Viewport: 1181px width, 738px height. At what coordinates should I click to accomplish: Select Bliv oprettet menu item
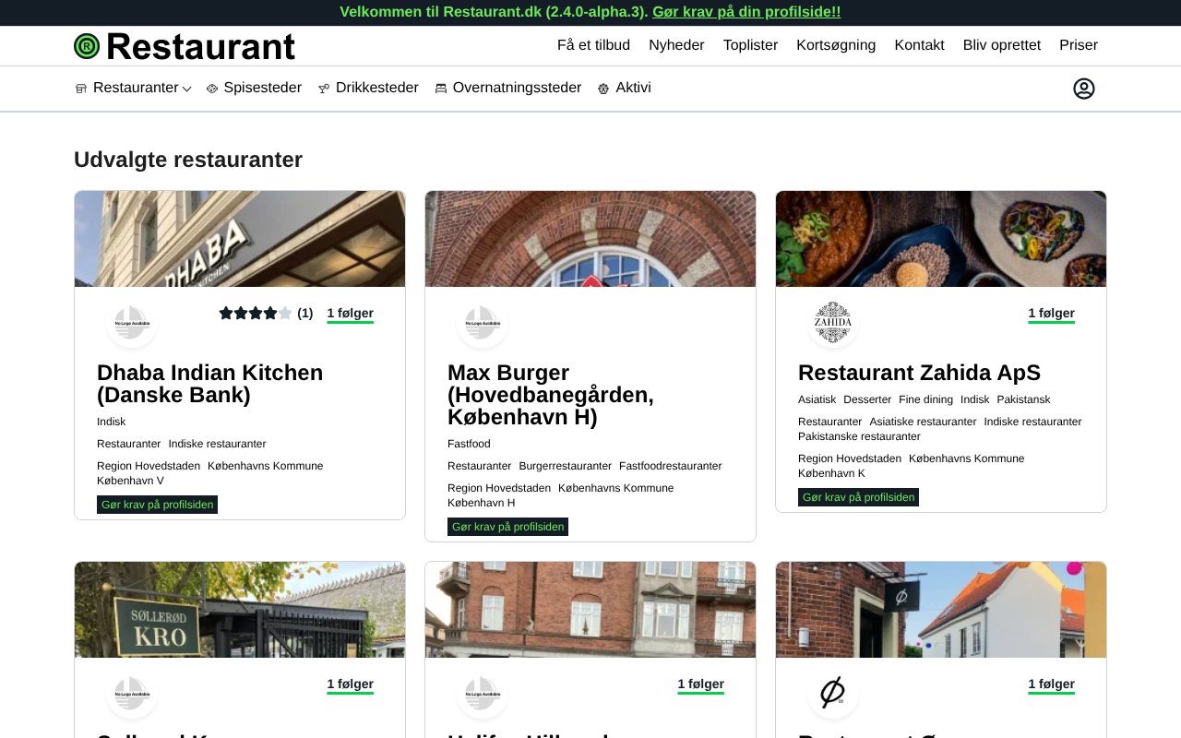click(1002, 45)
